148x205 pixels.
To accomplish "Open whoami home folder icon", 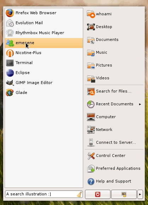I will [91, 14].
